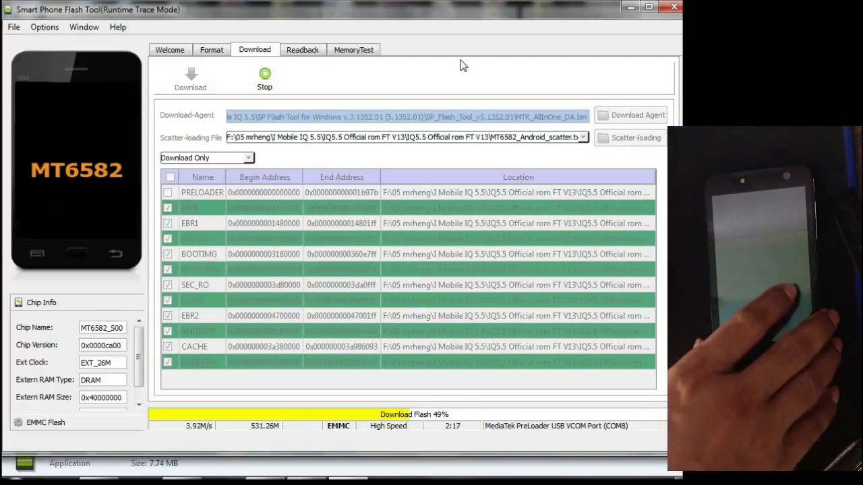Select the PRELOADER name cell

coord(202,193)
